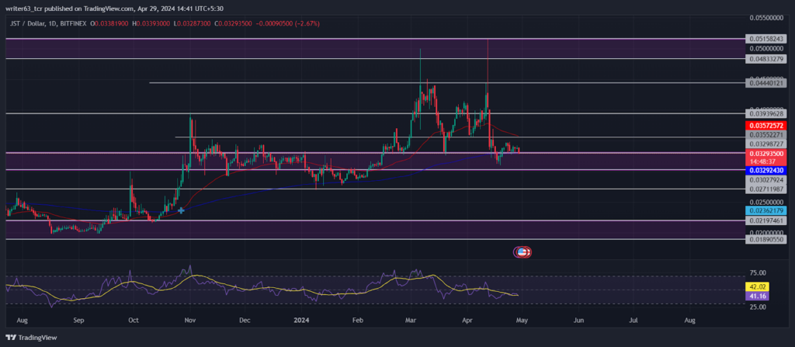This screenshot has height=347, width=795.
Task: Click the Feb label on time axis
Action: pyautogui.click(x=357, y=321)
